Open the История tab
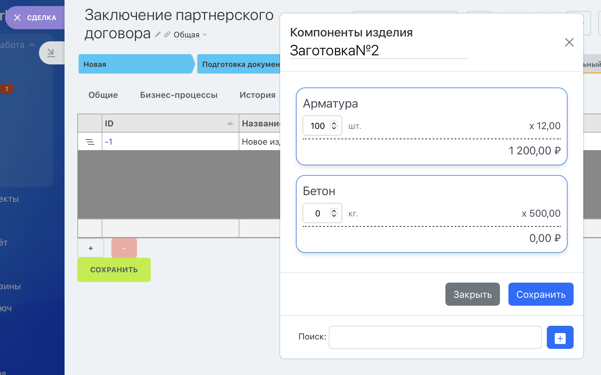The image size is (601, 375). pos(257,95)
